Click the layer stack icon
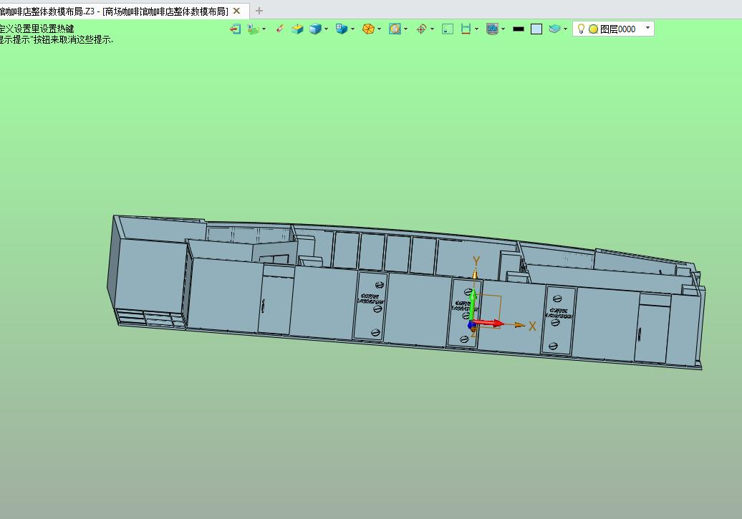The height and width of the screenshot is (519, 742). point(554,29)
